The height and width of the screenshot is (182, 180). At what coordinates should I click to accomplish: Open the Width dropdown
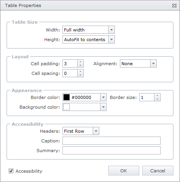click(111, 30)
